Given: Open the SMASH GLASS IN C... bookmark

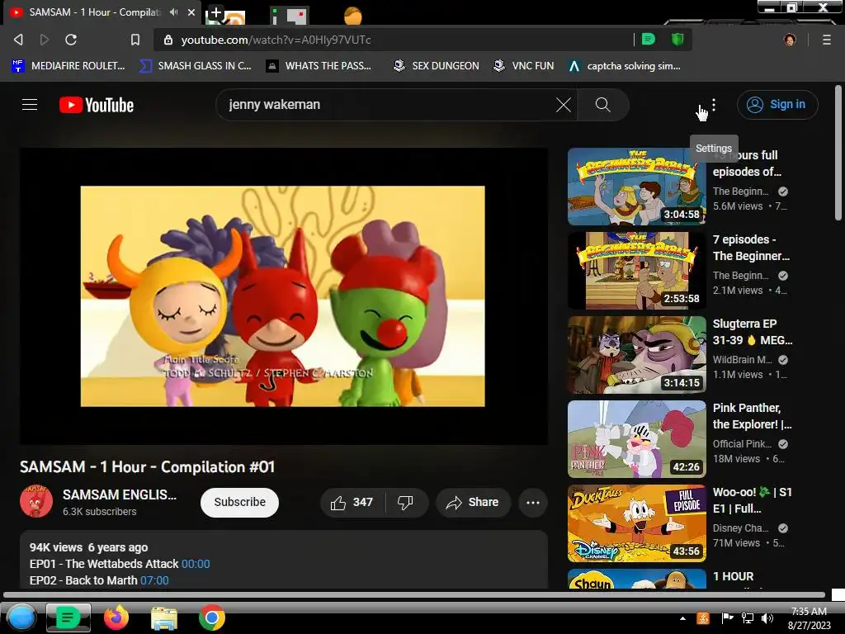Looking at the screenshot, I should click(195, 66).
